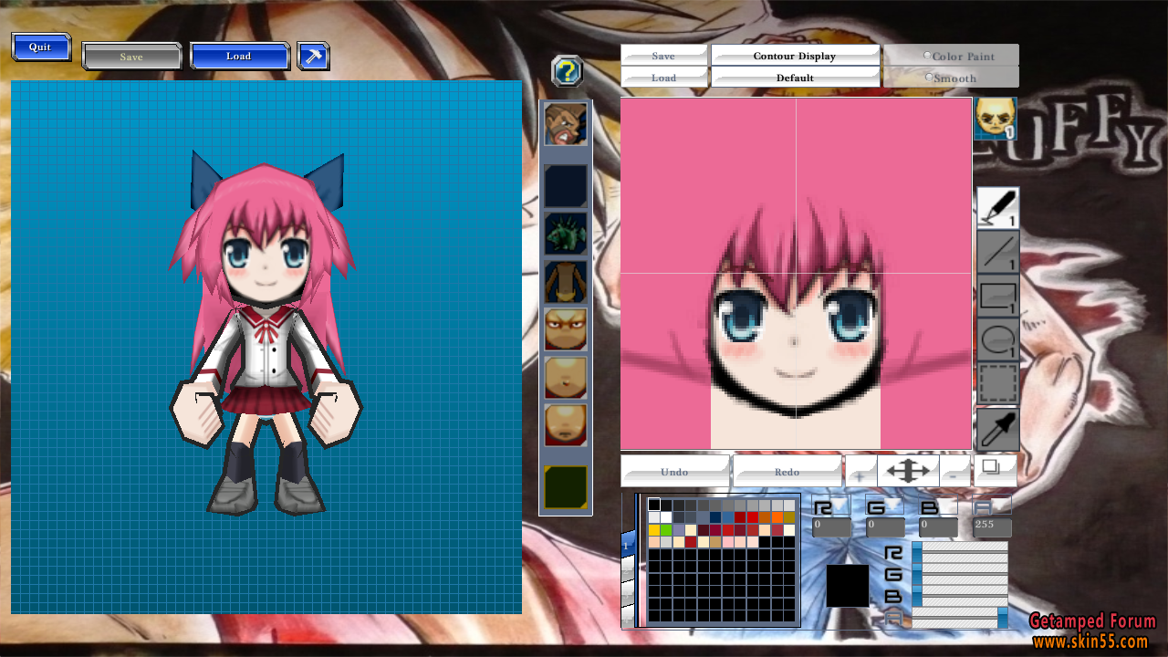Pick the yellow palette swatch
Image resolution: width=1168 pixels, height=657 pixels.
tap(654, 530)
